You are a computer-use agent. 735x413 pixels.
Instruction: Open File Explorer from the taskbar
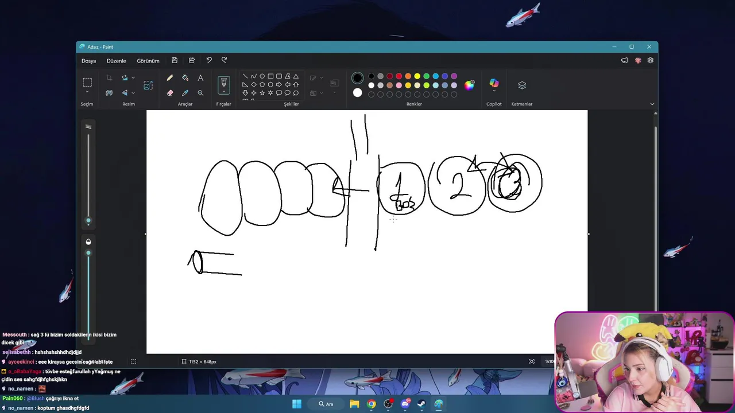354,404
